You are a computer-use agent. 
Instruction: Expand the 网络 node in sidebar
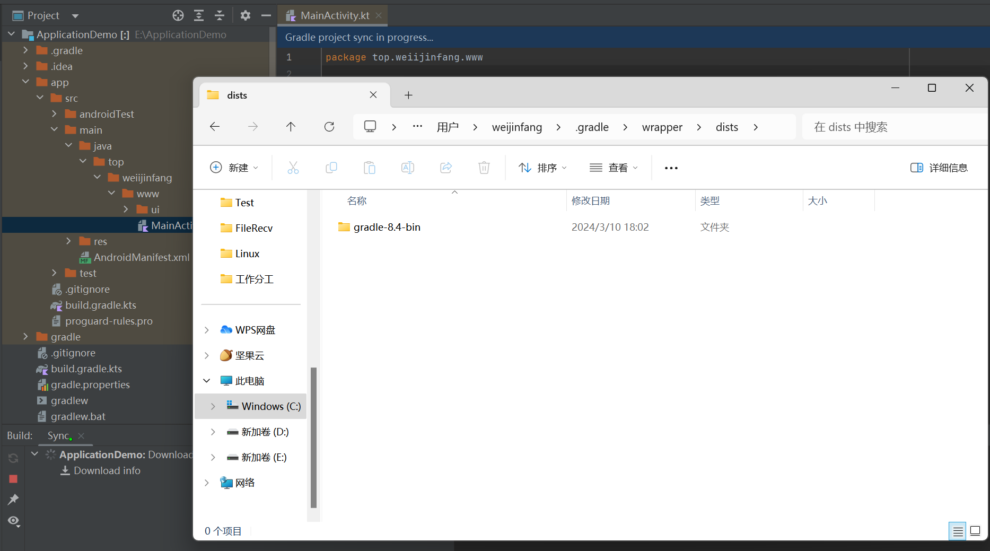coord(207,483)
